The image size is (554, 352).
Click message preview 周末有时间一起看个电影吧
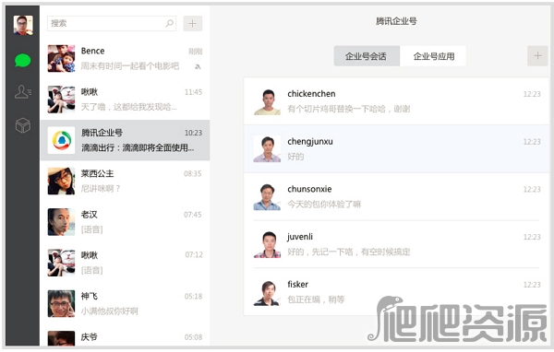(x=130, y=66)
